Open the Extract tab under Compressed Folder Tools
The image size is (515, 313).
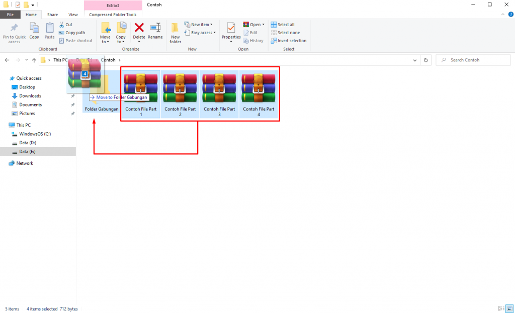(113, 6)
